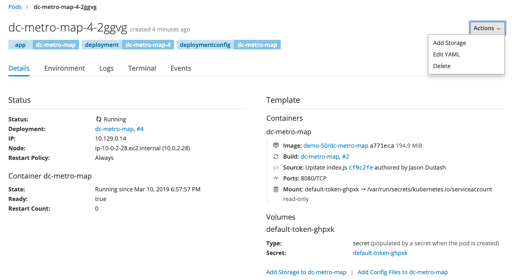Go back to Pods breadcrumb link
The height and width of the screenshot is (280, 512).
click(x=15, y=7)
